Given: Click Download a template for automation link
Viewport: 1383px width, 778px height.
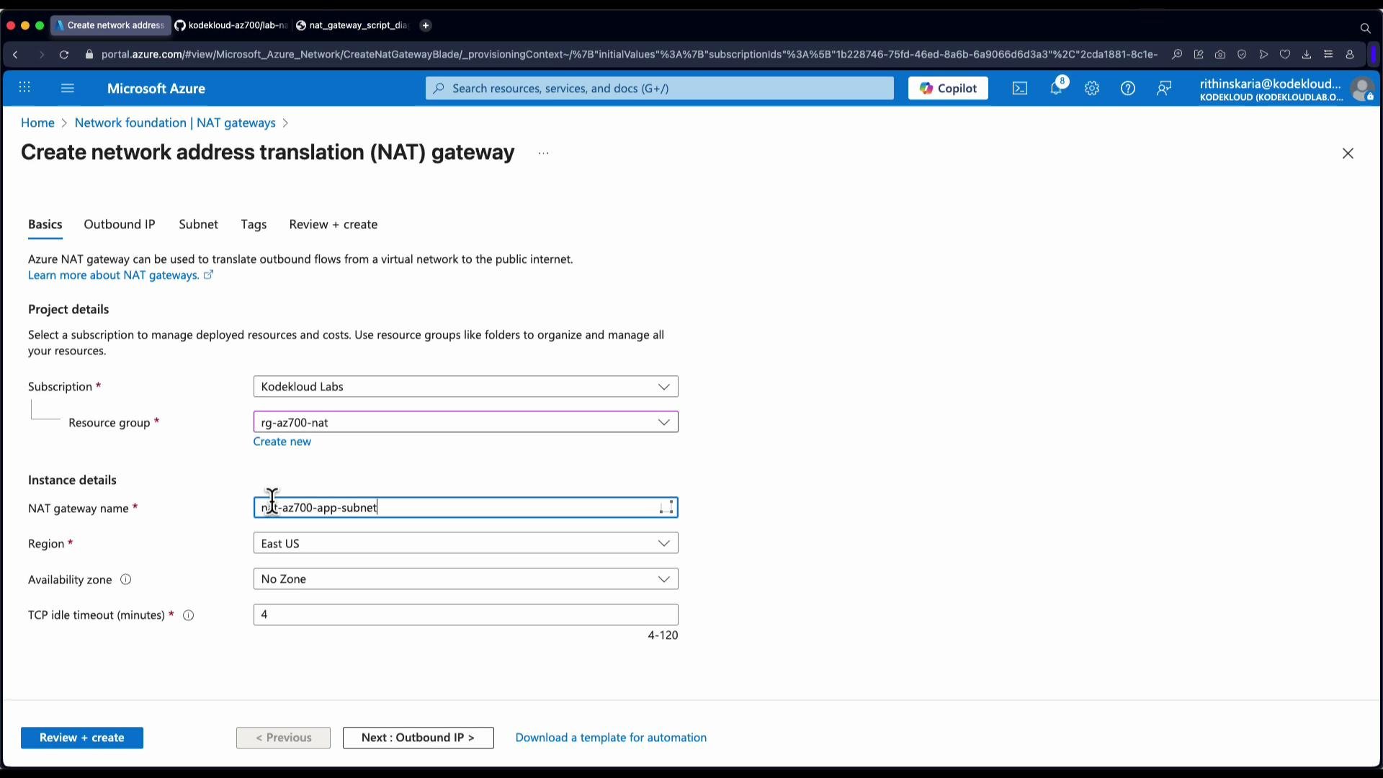Looking at the screenshot, I should (x=611, y=738).
